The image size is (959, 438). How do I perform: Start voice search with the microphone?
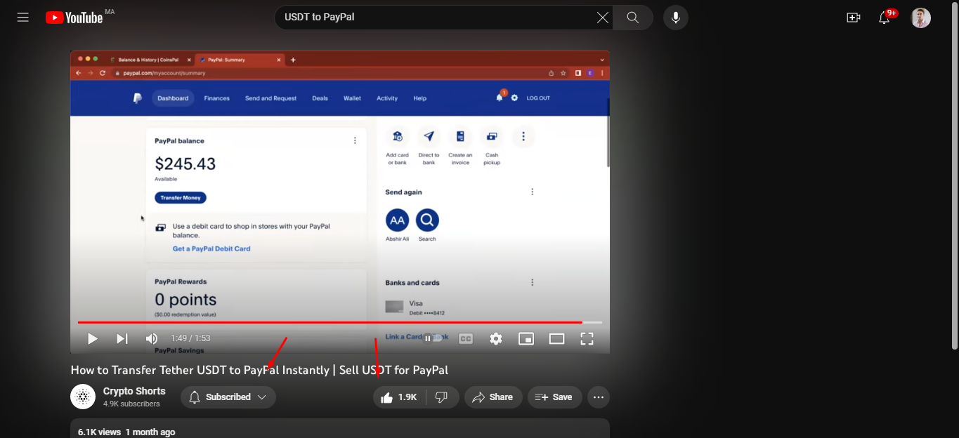point(676,18)
